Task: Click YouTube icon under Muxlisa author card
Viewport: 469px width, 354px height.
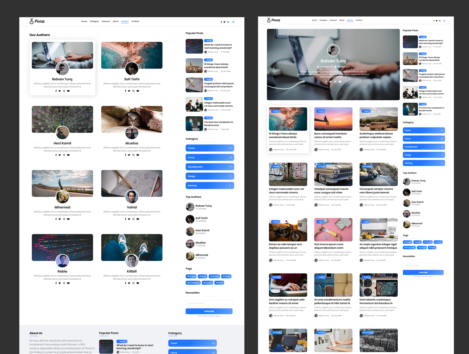Action: (x=138, y=155)
